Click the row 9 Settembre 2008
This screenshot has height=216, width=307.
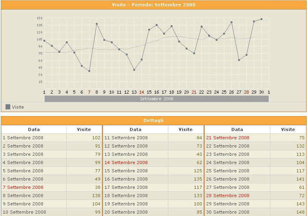[x=52, y=204]
